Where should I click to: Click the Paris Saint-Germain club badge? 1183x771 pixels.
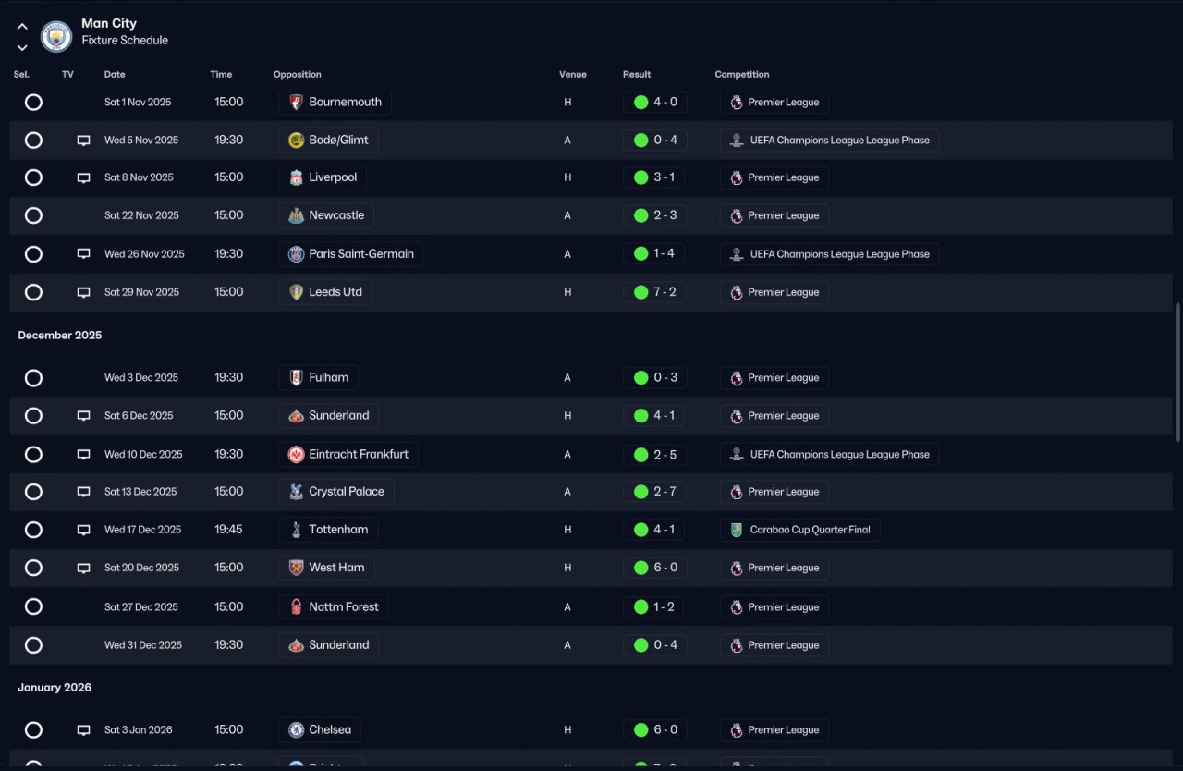click(x=296, y=254)
